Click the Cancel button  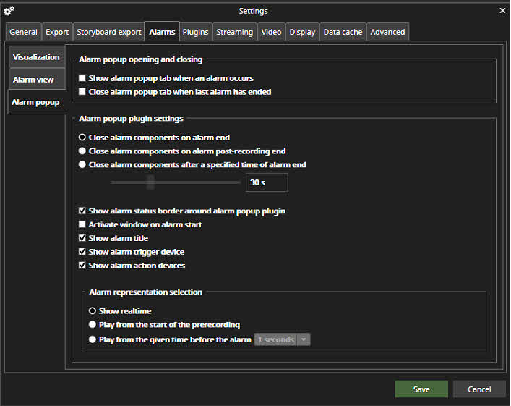479,389
